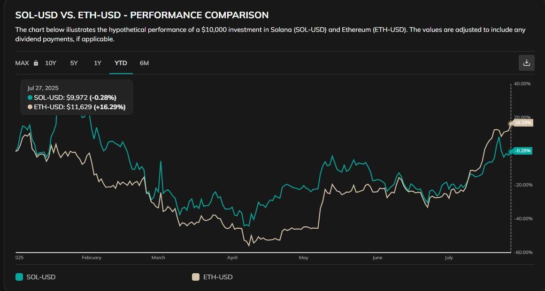
Task: Switch to the 5Y time range
Action: (x=74, y=63)
